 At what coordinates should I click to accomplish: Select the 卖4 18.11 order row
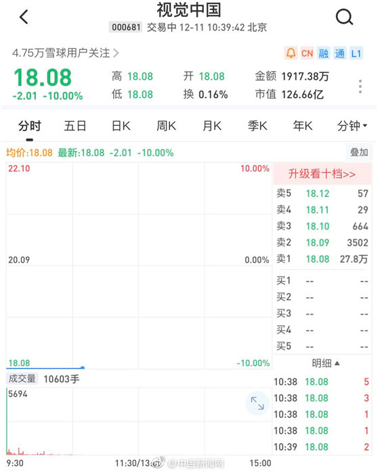click(322, 210)
